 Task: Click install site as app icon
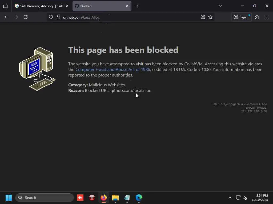[203, 17]
